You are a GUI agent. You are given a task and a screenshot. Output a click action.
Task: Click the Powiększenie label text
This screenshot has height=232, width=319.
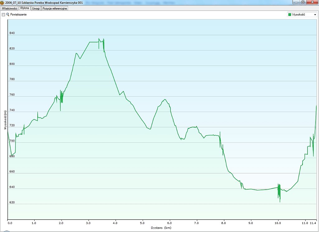[19, 15]
